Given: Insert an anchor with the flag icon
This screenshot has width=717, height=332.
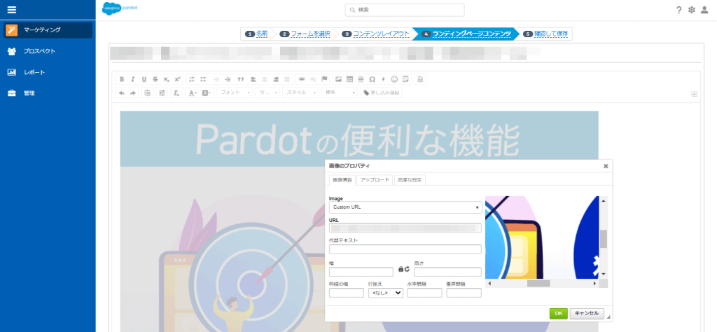Looking at the screenshot, I should pos(325,79).
